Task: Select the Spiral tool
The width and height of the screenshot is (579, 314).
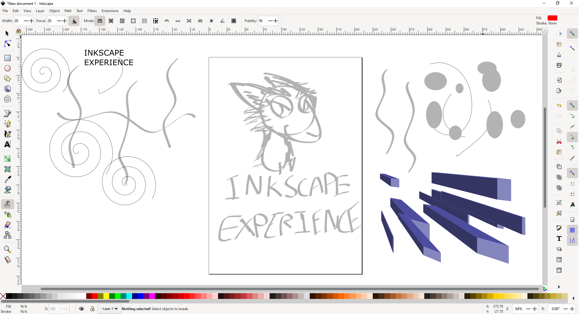Action: (x=7, y=99)
